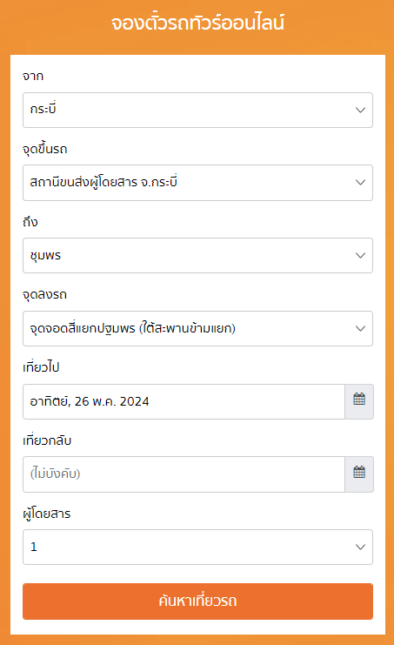Click the chevron in สถานีขนส่งผู้โดยสาร boarding field
Viewport: 394px width, 645px height.
[360, 183]
